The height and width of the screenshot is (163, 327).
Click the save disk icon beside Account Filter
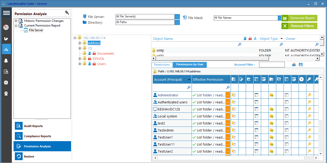pos(301,65)
